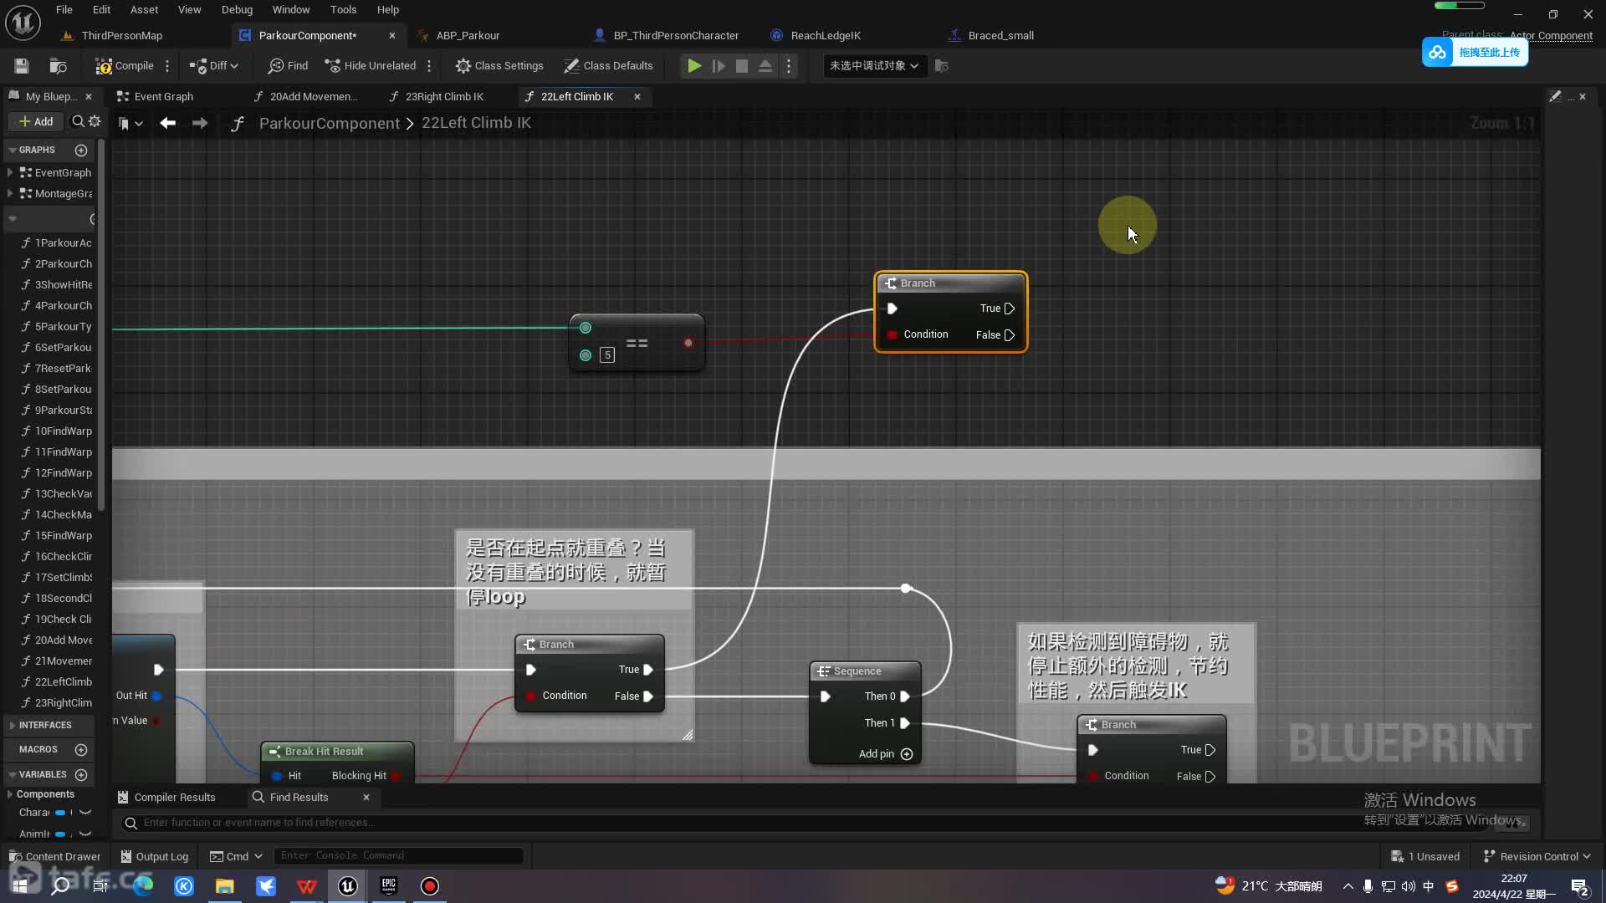Browse to asset in Content Browser
The image size is (1606, 903).
tap(58, 66)
